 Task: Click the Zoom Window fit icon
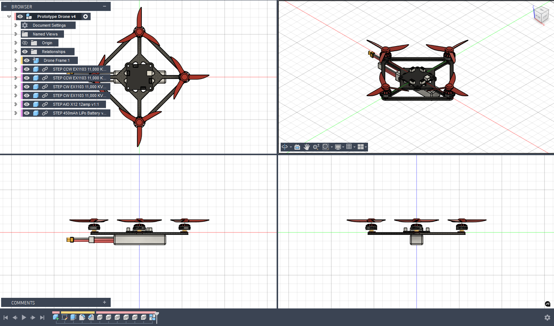tap(326, 147)
